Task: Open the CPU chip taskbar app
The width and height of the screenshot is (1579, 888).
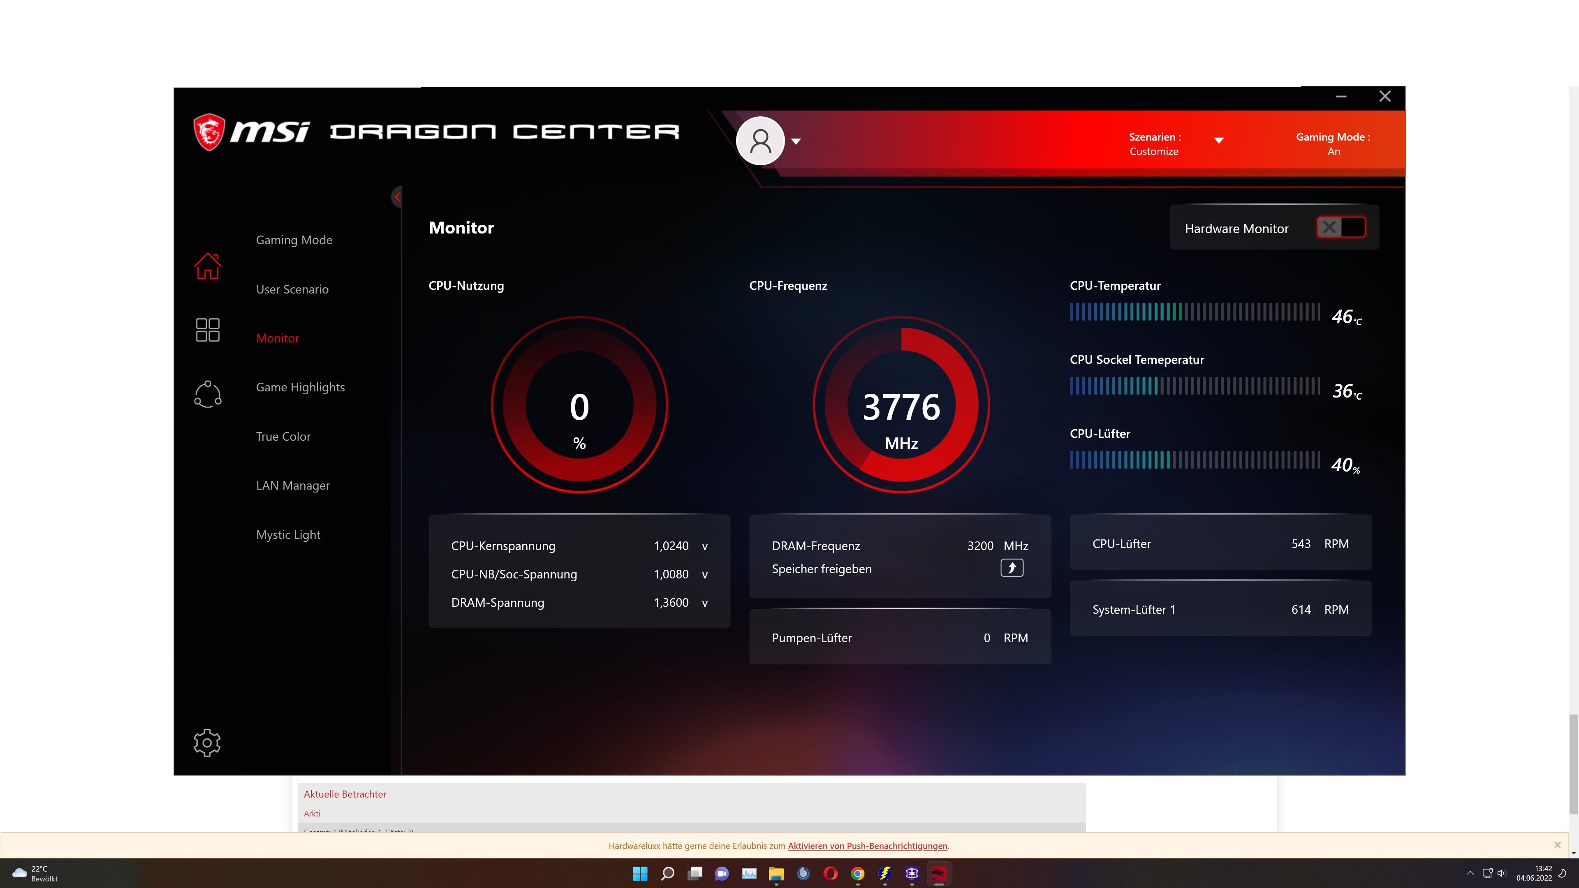Action: pyautogui.click(x=912, y=873)
